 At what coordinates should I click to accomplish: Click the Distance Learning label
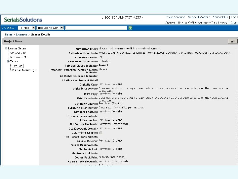point(86,112)
